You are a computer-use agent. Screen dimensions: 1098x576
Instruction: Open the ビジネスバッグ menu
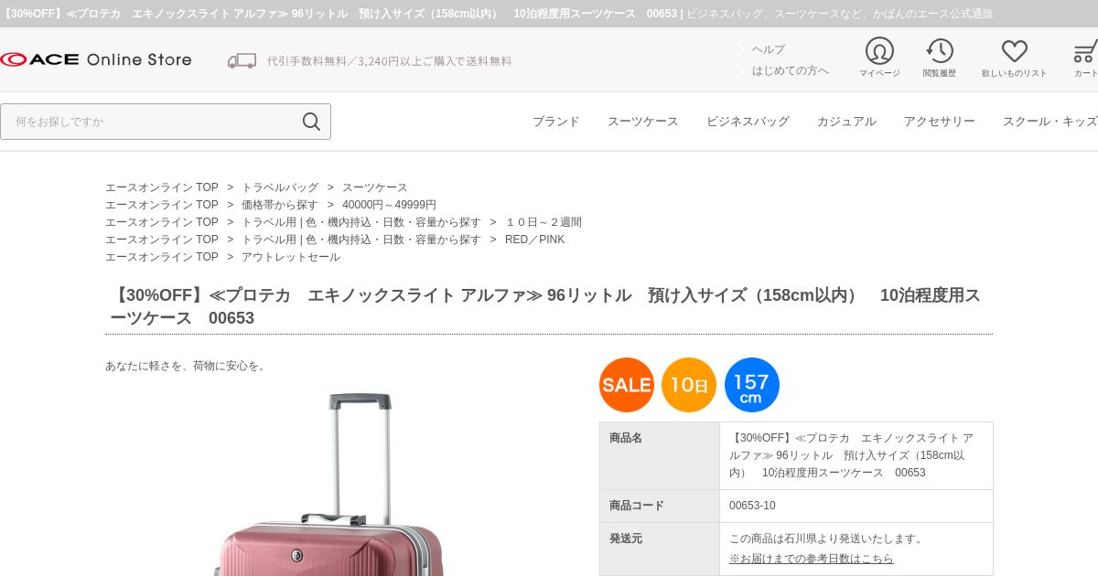[x=748, y=122]
